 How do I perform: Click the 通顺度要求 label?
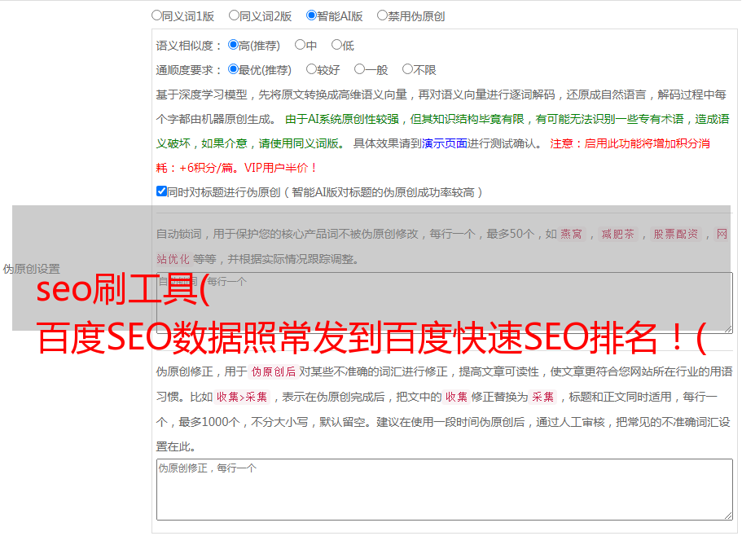[x=189, y=70]
